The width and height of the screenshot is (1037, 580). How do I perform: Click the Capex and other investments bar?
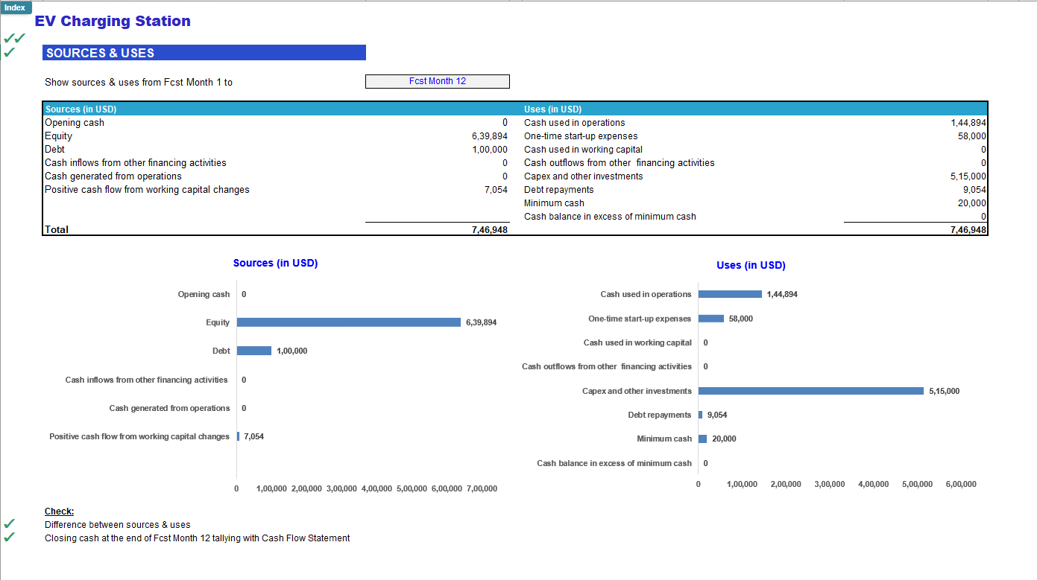811,391
